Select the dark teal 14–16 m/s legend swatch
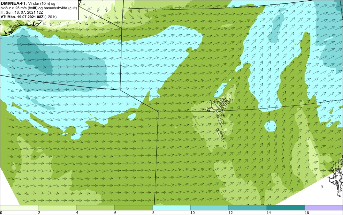Image resolution: width=343 pixels, height=215 pixels. [x=285, y=207]
